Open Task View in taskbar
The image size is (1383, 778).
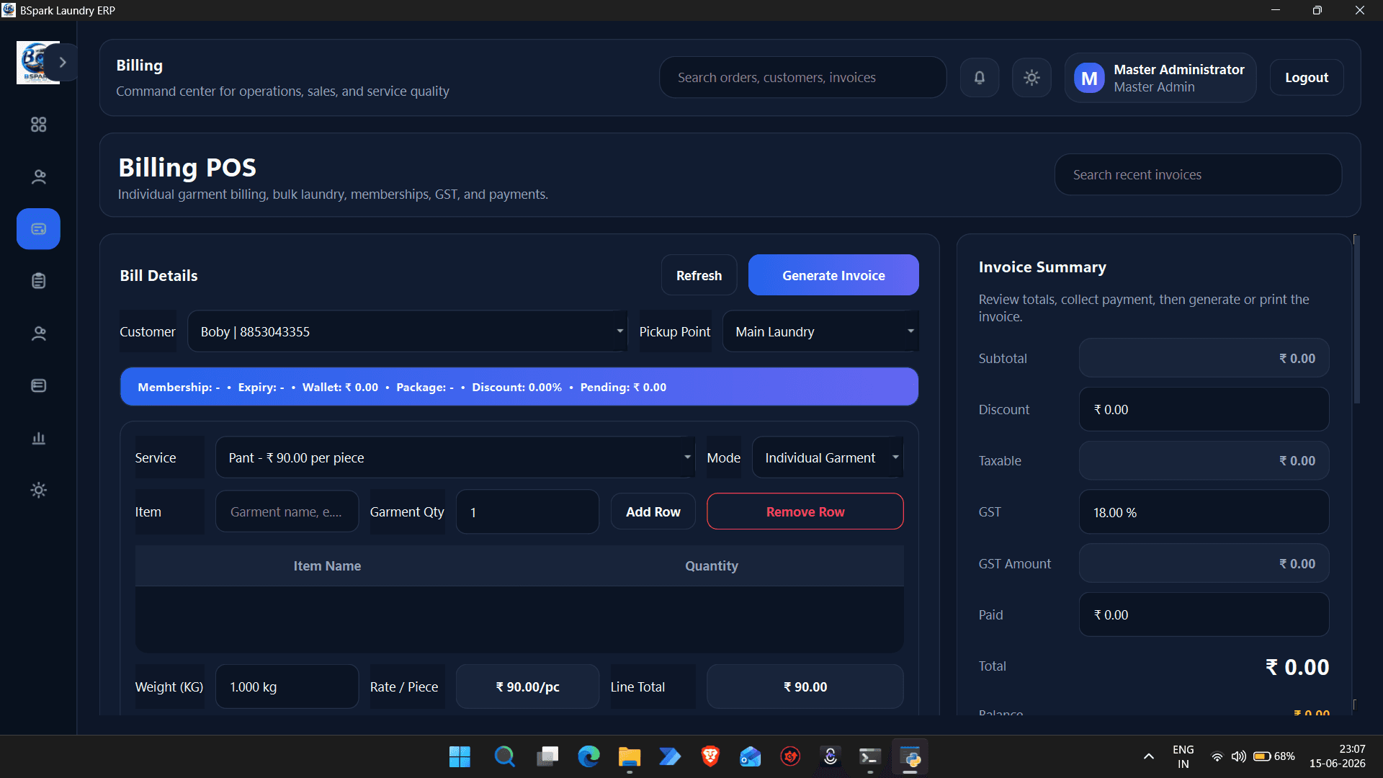547,756
